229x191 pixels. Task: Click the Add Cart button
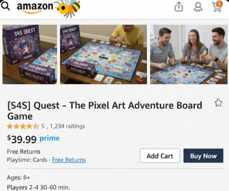[x=160, y=156]
